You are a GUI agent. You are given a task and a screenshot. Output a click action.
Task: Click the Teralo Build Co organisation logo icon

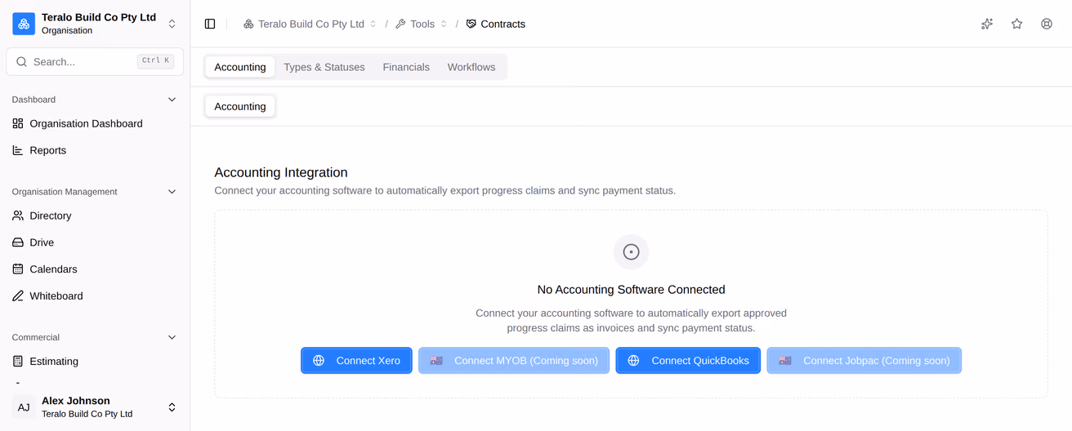pos(24,24)
